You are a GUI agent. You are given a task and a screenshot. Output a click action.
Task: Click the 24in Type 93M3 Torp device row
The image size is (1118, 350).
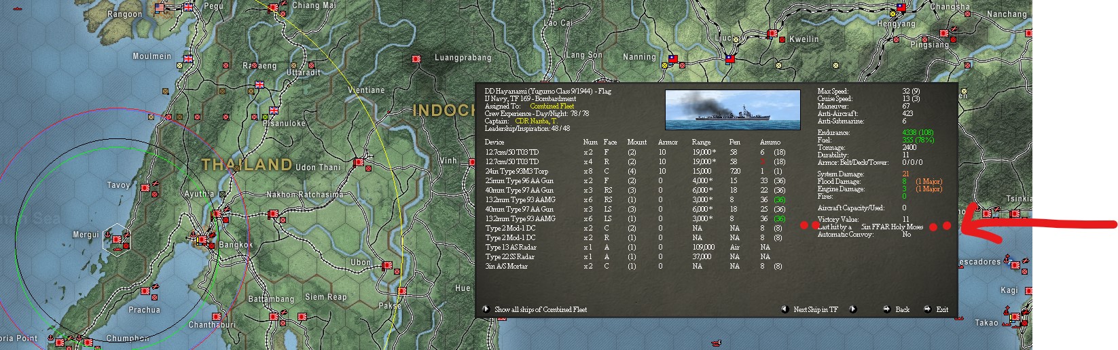click(634, 172)
